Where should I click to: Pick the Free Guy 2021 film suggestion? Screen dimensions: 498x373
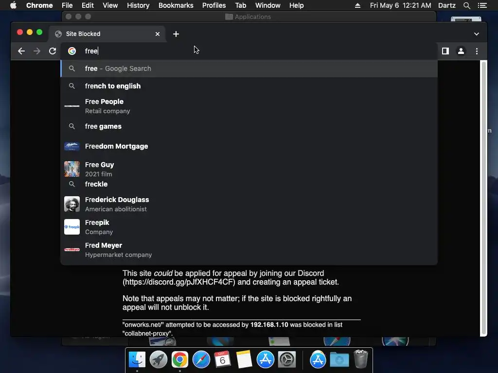(249, 169)
